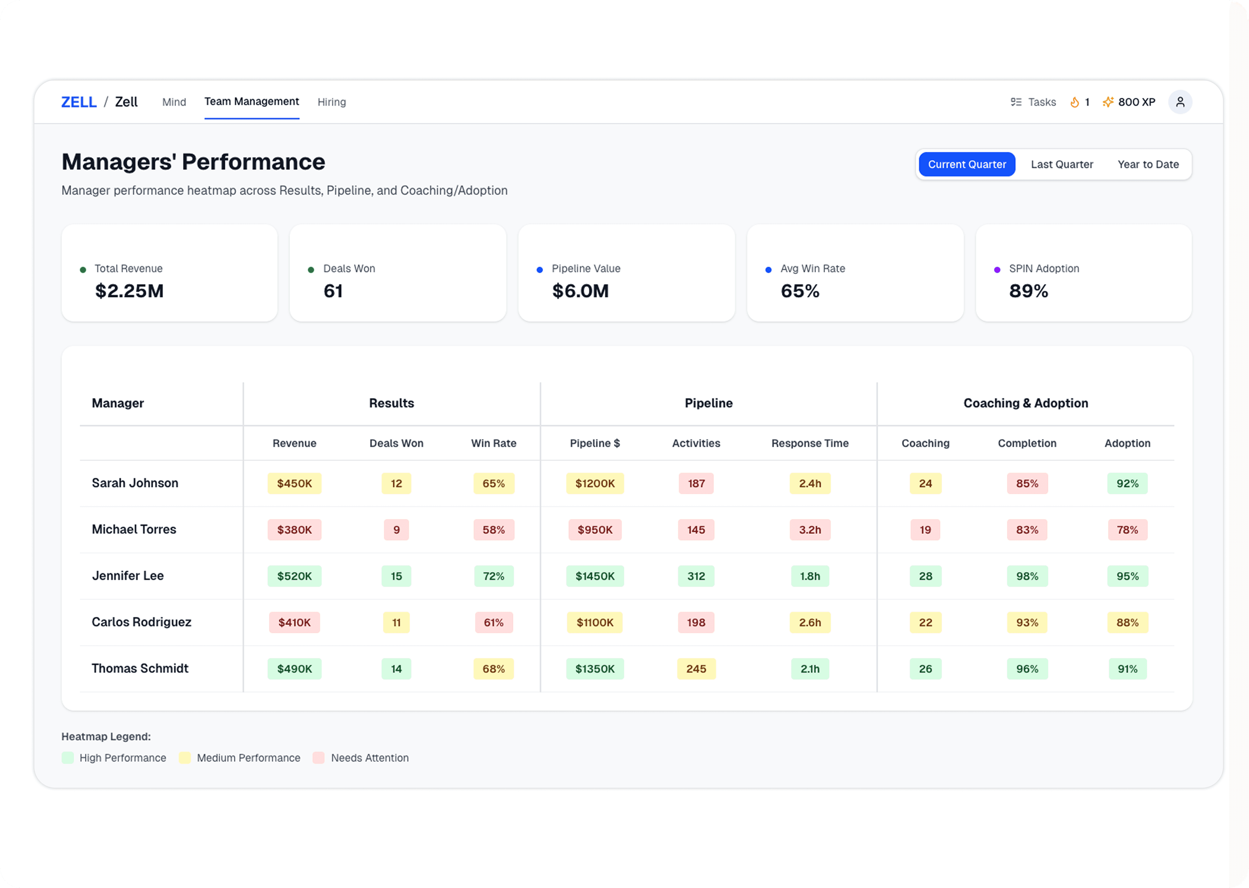This screenshot has height=888, width=1249.
Task: Click the 26 coaching cell
Action: click(x=925, y=669)
